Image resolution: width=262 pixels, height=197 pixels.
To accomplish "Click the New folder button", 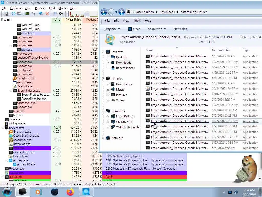I will coord(181,29).
